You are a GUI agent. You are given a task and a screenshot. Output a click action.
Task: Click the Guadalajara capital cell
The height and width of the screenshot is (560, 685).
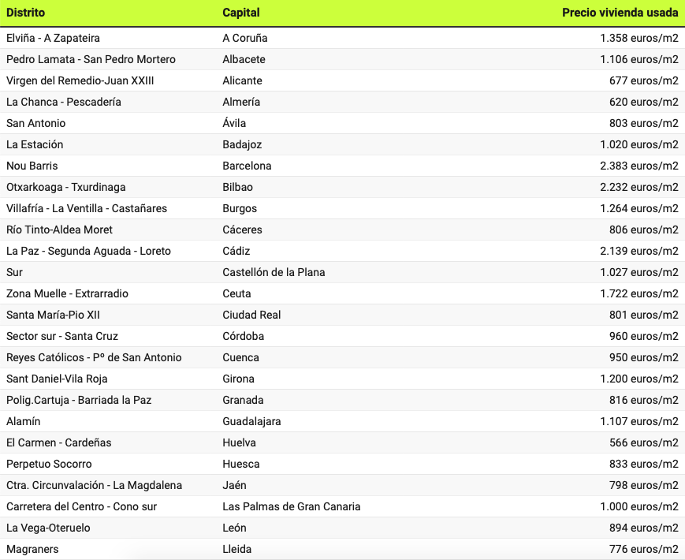point(251,421)
